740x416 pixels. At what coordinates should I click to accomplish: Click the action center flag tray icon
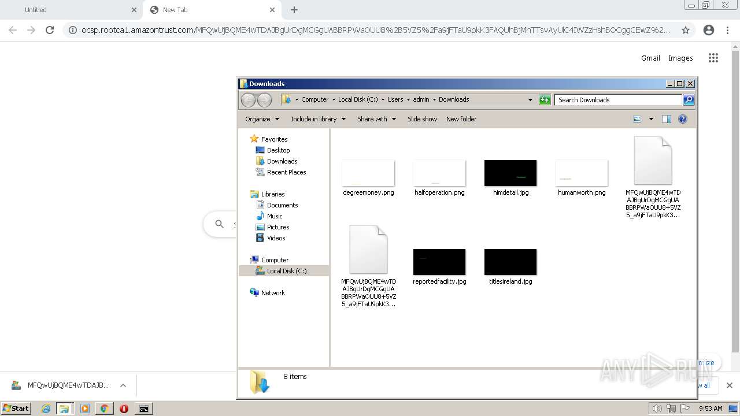pos(685,408)
